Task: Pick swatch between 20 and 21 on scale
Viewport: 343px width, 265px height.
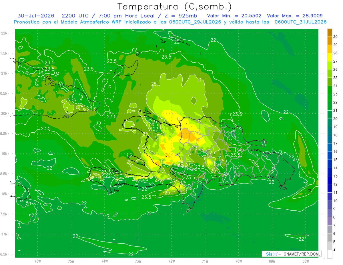Action: point(330,114)
